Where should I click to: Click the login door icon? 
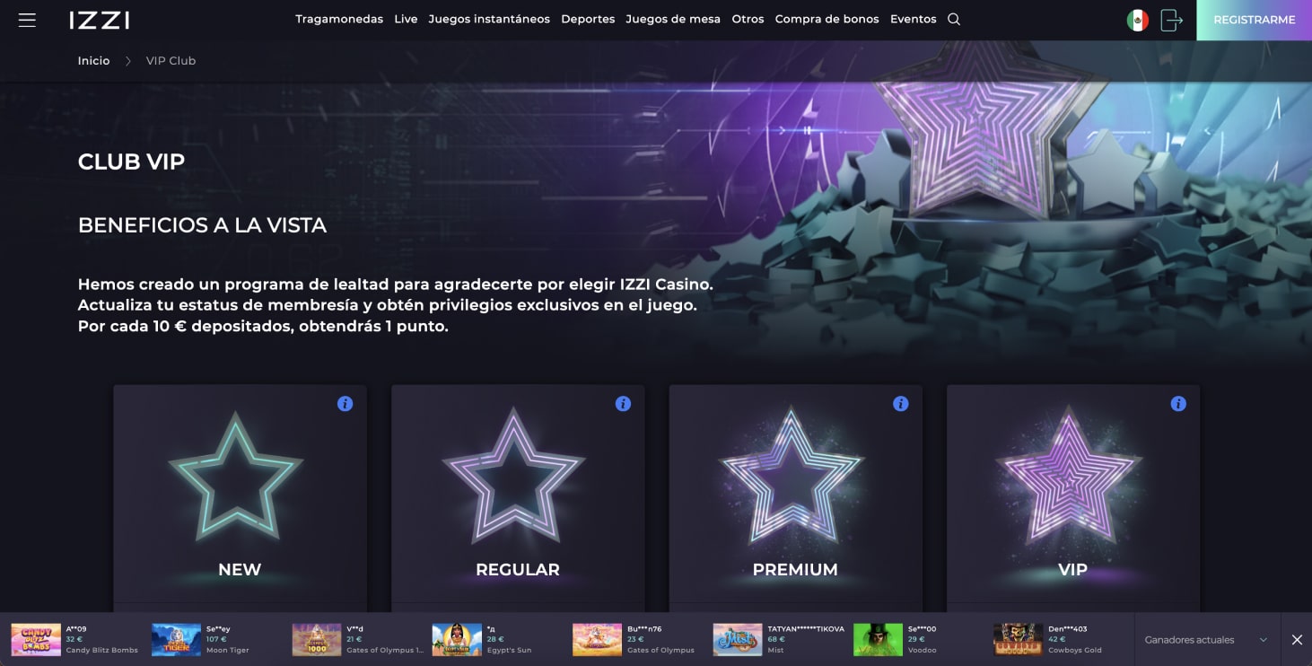(x=1171, y=20)
